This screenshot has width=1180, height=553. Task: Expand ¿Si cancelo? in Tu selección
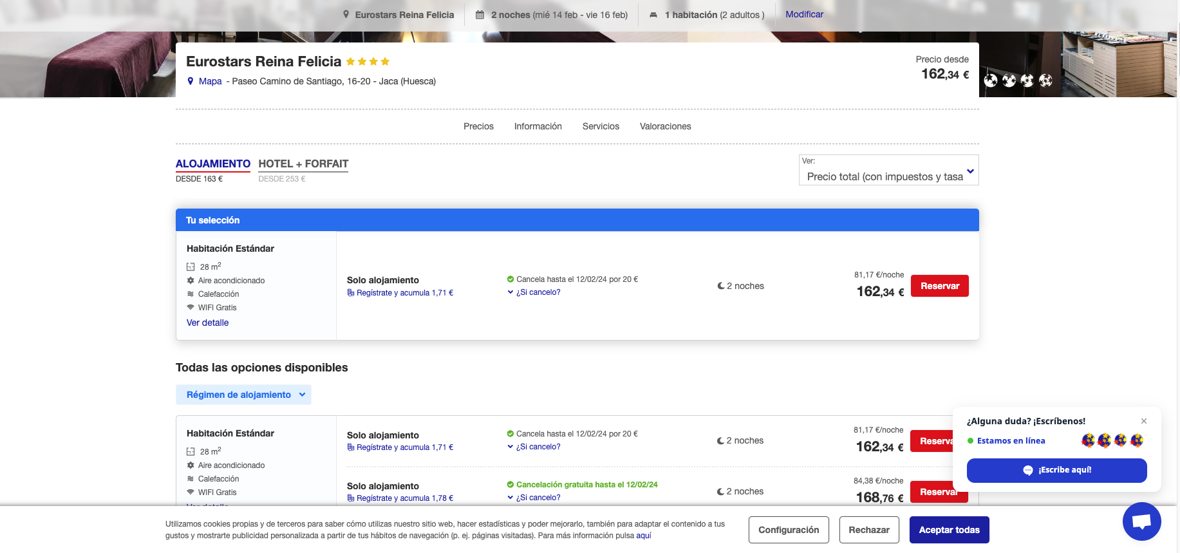(534, 292)
